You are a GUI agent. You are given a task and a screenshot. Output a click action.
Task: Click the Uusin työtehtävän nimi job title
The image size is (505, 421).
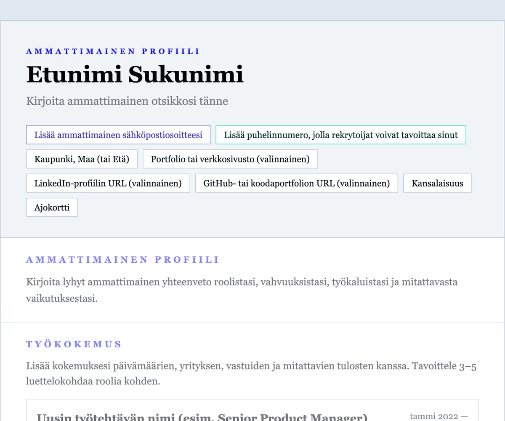pos(202,417)
